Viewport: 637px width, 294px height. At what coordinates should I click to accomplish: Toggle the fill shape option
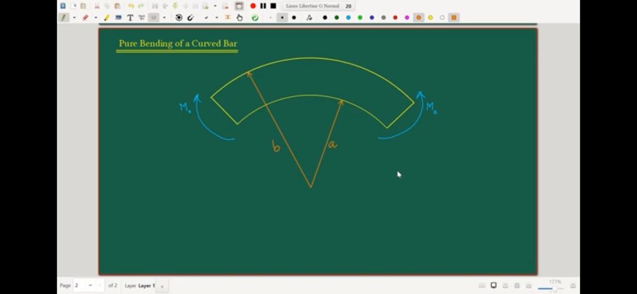click(x=309, y=18)
